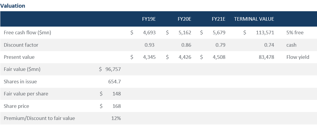This screenshot has width=317, height=125.
Task: Select the Fair value per share label
Action: click(x=26, y=94)
